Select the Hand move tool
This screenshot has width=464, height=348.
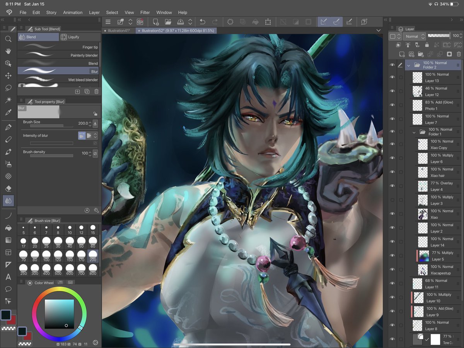[8, 51]
